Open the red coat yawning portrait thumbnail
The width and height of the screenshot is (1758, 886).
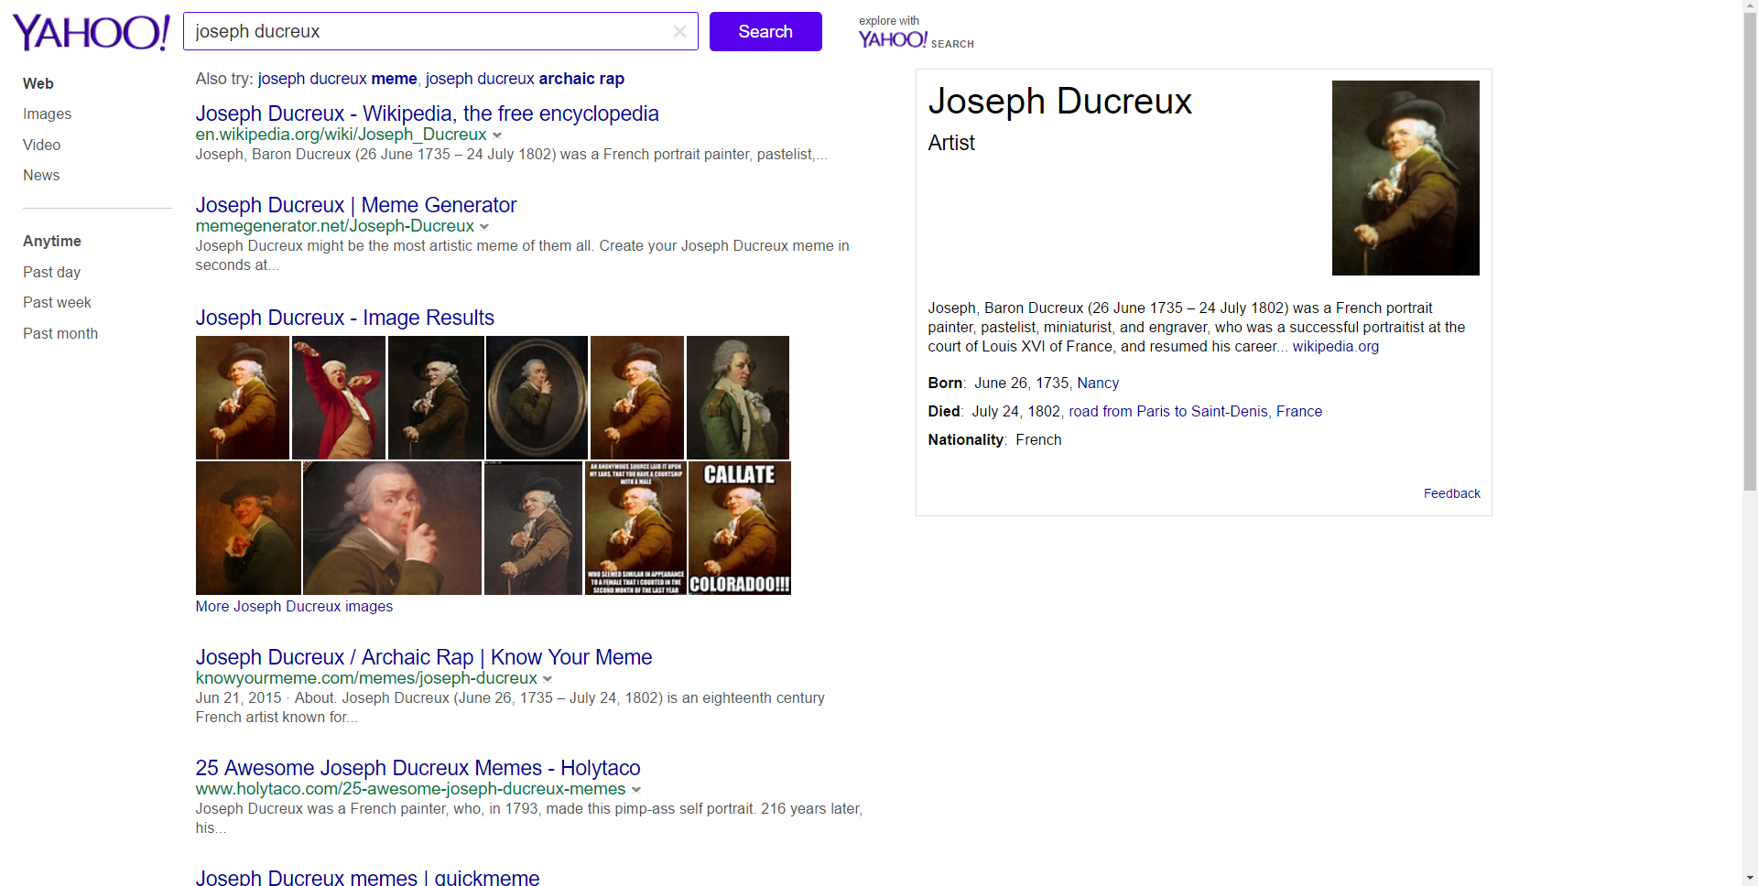338,397
